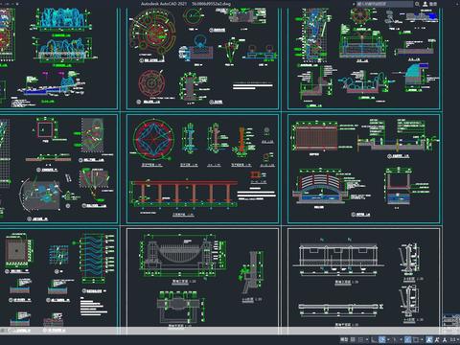Viewport: 460px width, 345px height.
Task: Expand the snap mode settings dropdown arrow
Action: (367, 339)
